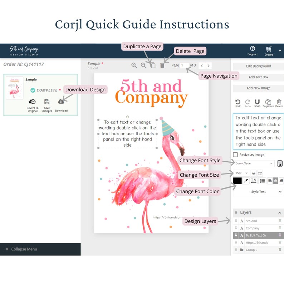Click the page number input field
Image resolution: width=284 pixels, height=284 pixels.
point(184,65)
